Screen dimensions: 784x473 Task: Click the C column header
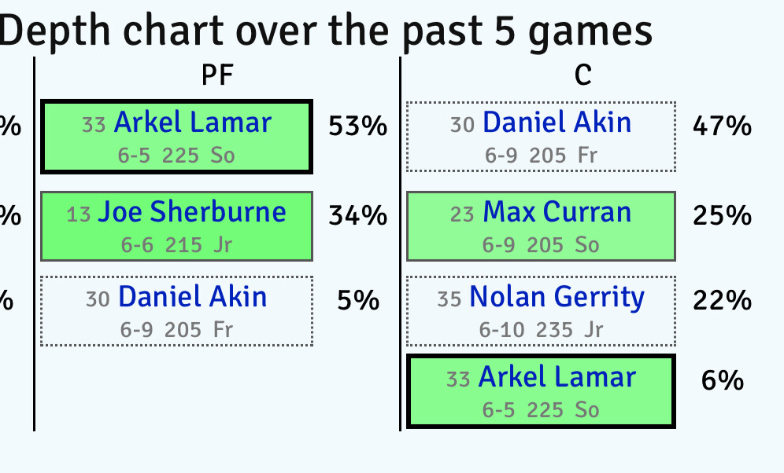(582, 75)
